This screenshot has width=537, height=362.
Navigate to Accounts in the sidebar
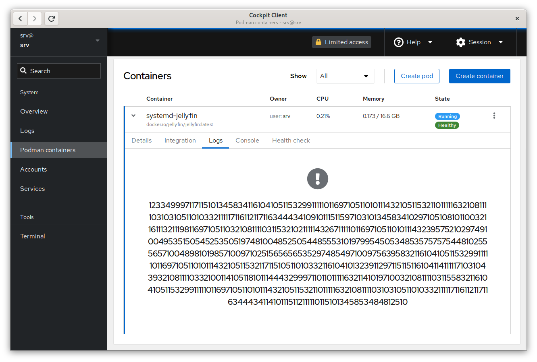[x=33, y=169]
